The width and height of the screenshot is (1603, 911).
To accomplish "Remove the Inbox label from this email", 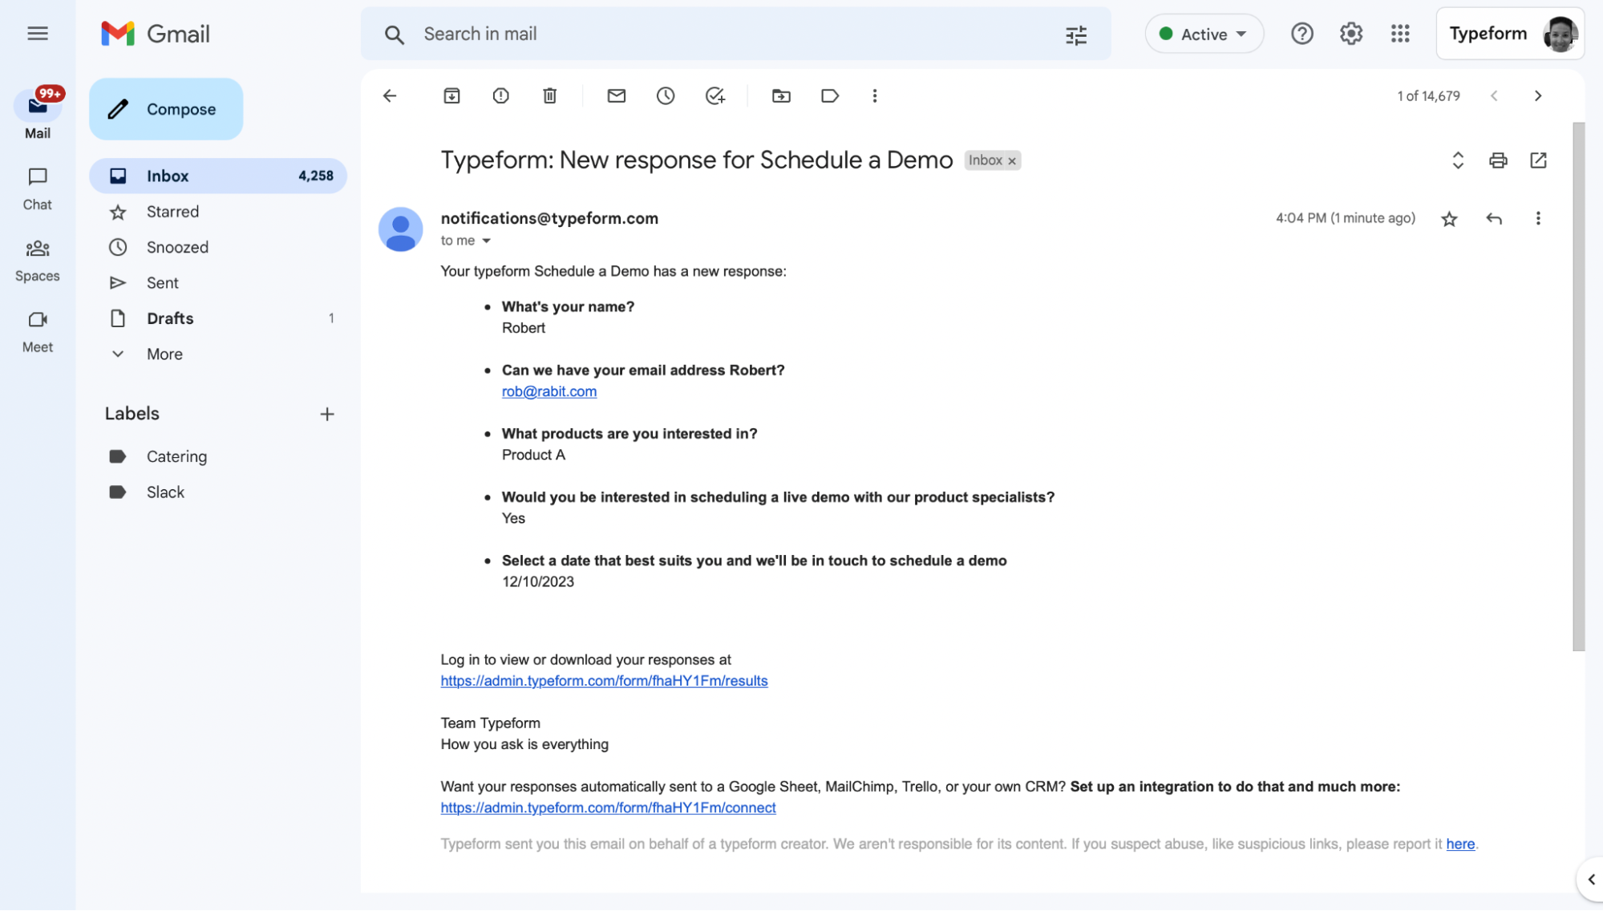I will (x=1012, y=161).
